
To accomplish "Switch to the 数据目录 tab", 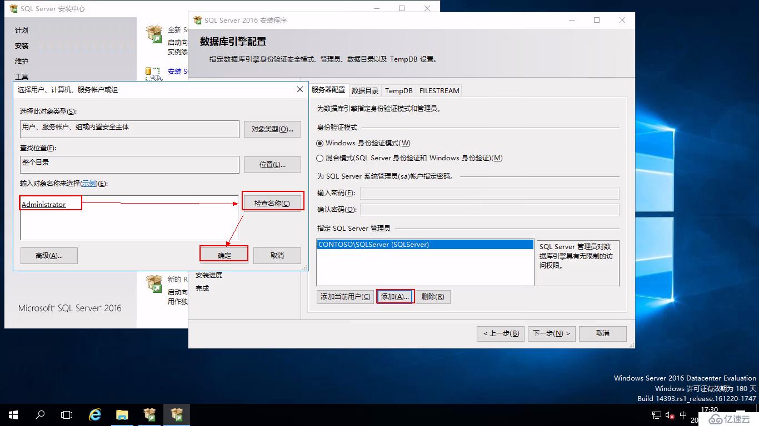I will click(x=365, y=91).
